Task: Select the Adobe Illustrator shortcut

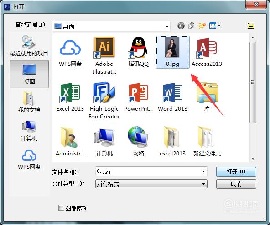Action: [x=104, y=56]
